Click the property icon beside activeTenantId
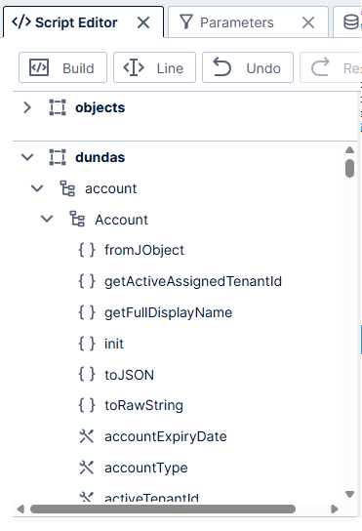The height and width of the screenshot is (531, 362). tap(86, 497)
